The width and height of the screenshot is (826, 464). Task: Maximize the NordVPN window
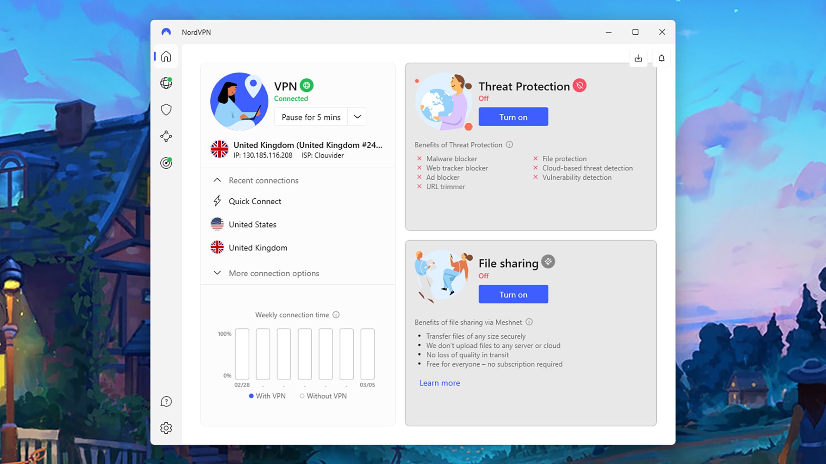tap(635, 32)
